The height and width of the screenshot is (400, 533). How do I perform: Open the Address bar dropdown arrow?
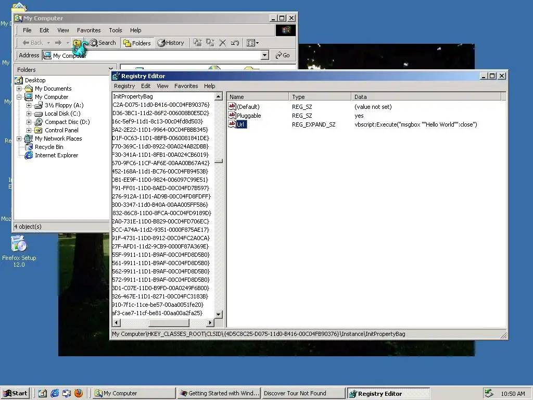tap(265, 55)
